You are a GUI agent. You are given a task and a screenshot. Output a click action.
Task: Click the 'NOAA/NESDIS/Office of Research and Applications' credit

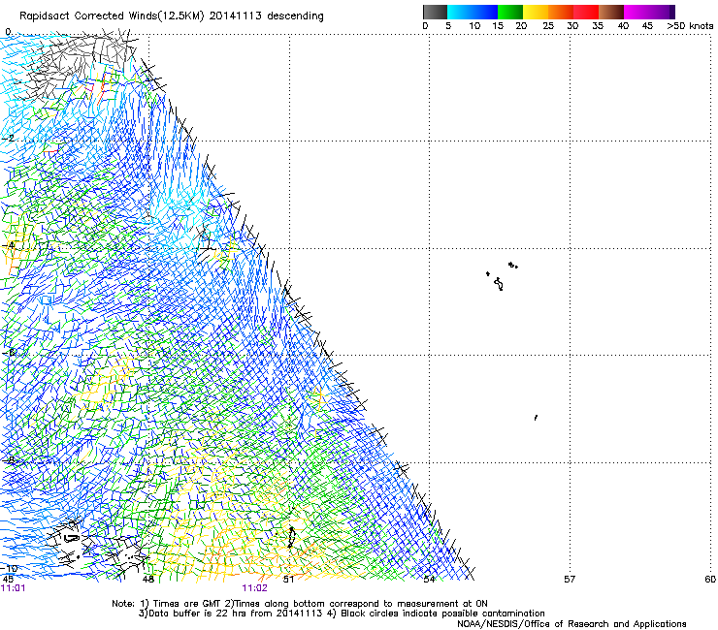click(571, 624)
